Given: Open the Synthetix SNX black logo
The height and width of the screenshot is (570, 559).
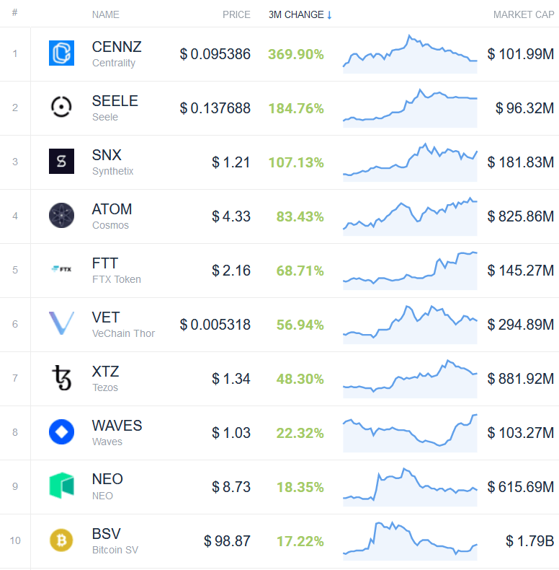Looking at the screenshot, I should point(61,161).
